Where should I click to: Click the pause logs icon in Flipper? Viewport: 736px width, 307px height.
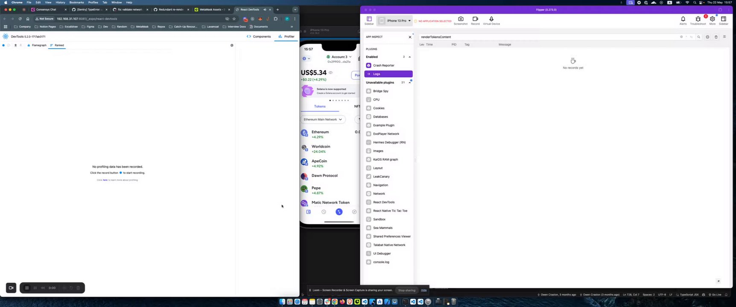(x=707, y=37)
